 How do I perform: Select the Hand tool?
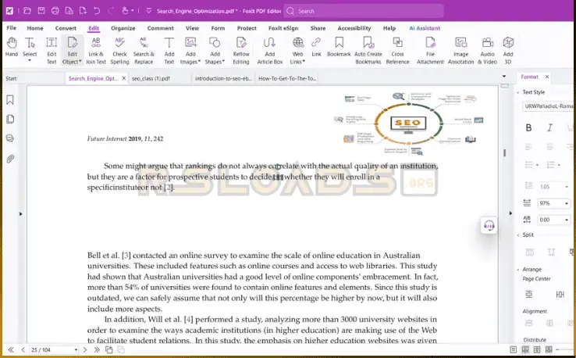click(x=12, y=47)
